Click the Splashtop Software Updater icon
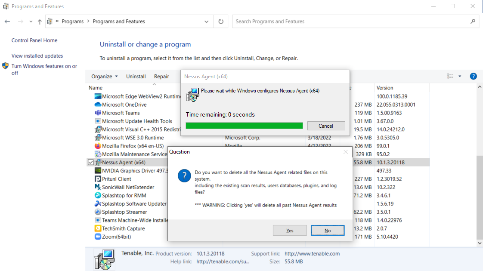 pos(98,203)
